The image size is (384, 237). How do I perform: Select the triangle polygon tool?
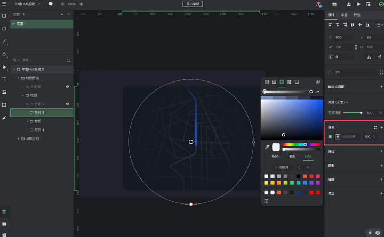click(x=4, y=54)
